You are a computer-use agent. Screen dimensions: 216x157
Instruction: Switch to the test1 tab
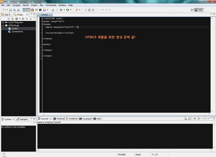(97, 119)
